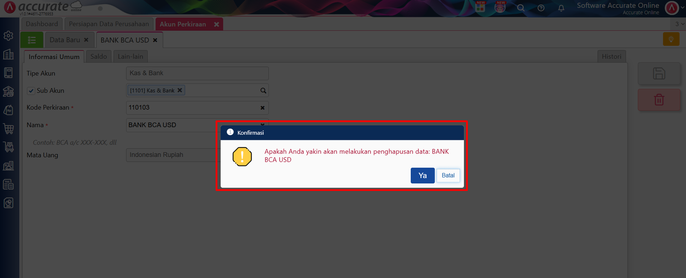The image size is (686, 278).
Task: Select the Akun Perkiraan tab
Action: 183,24
